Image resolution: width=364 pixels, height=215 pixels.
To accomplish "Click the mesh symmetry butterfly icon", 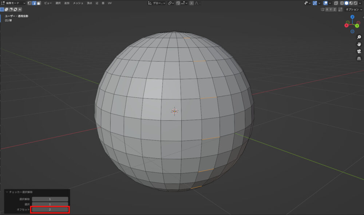I will pyautogui.click(x=323, y=9).
